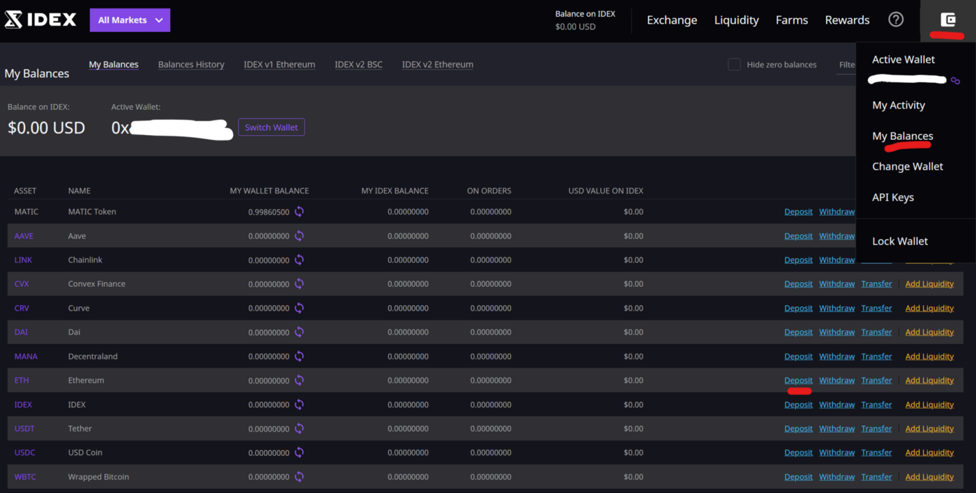Open API Keys from the wallet menu
The image size is (976, 493).
pos(893,197)
